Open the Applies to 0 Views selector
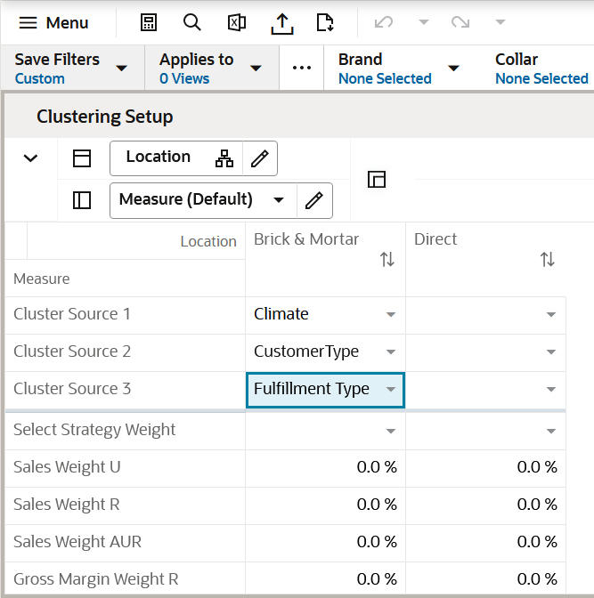The width and height of the screenshot is (594, 598). coord(256,69)
